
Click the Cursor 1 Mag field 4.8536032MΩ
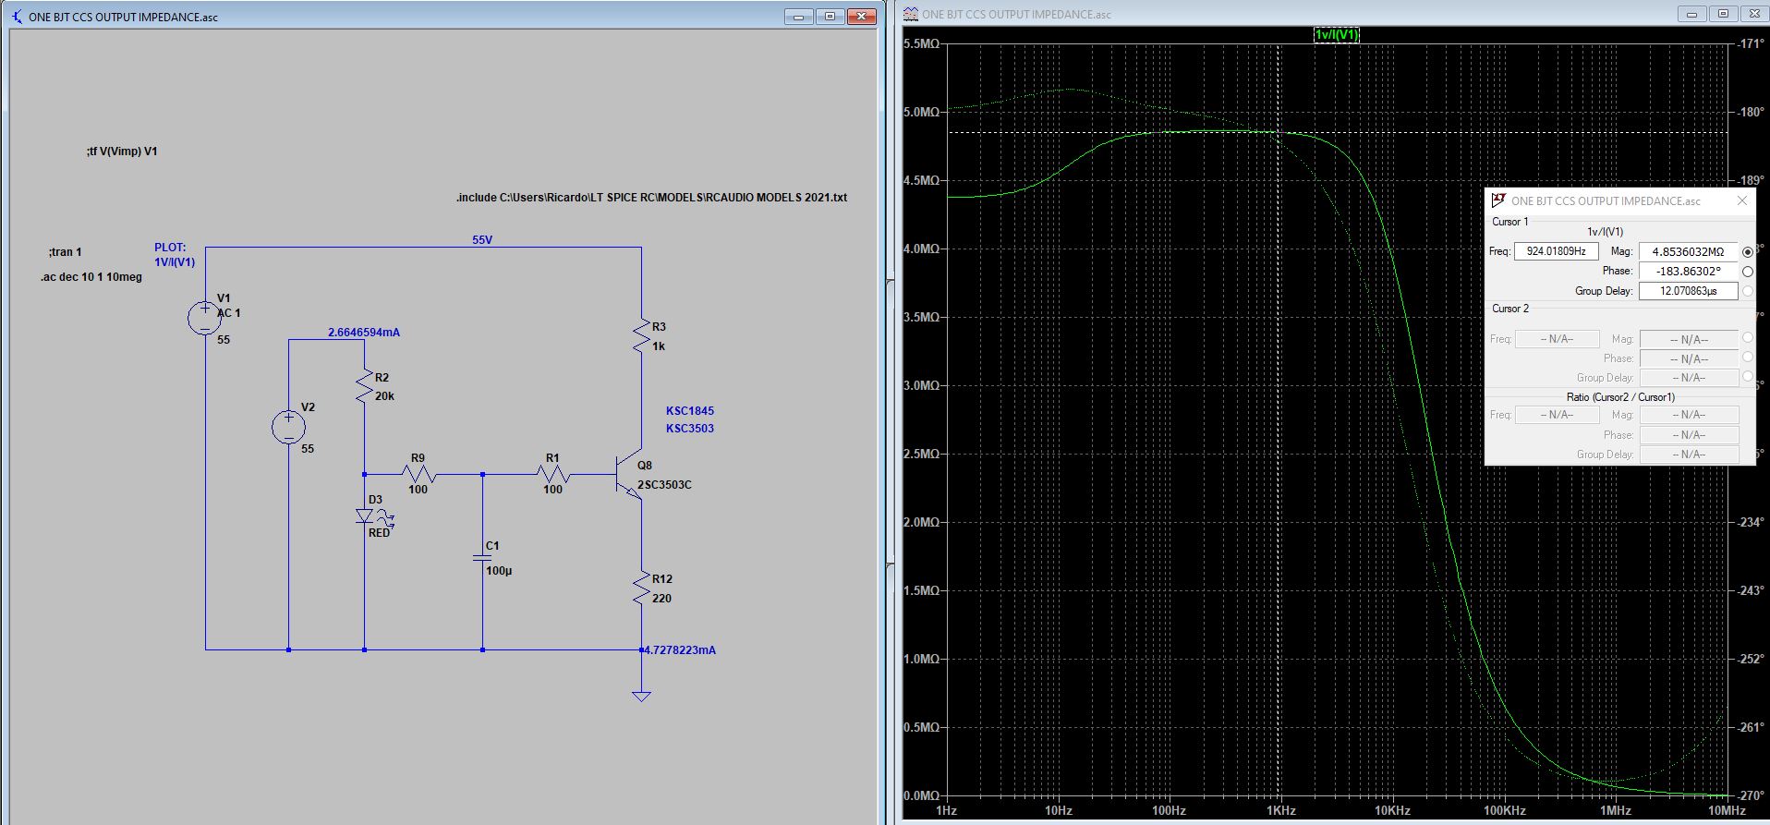point(1688,251)
